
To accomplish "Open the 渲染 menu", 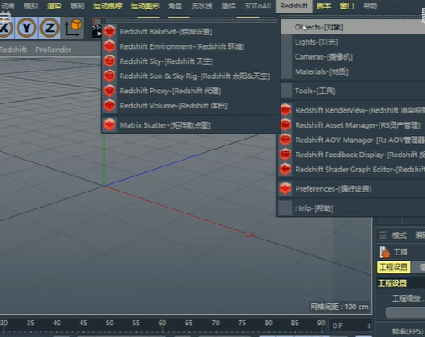I will 55,6.
